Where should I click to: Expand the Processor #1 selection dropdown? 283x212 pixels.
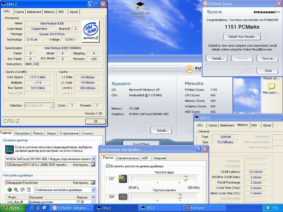tap(52, 105)
